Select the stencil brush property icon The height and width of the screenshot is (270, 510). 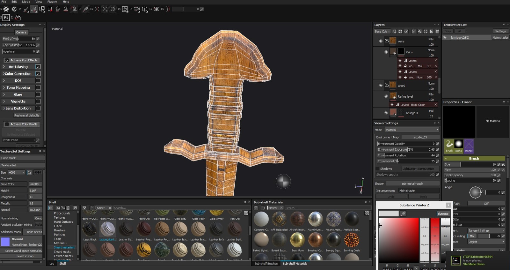[x=469, y=144]
